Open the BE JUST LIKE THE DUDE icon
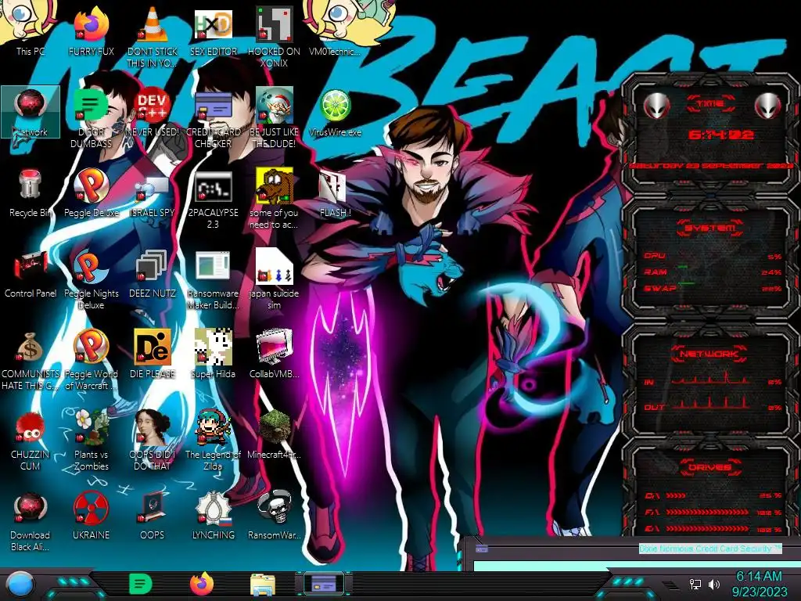The height and width of the screenshot is (601, 801). coord(275,119)
